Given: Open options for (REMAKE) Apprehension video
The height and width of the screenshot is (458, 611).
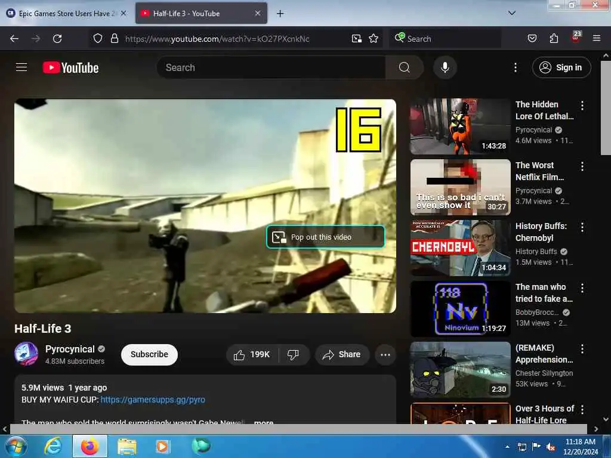Looking at the screenshot, I should [582, 348].
